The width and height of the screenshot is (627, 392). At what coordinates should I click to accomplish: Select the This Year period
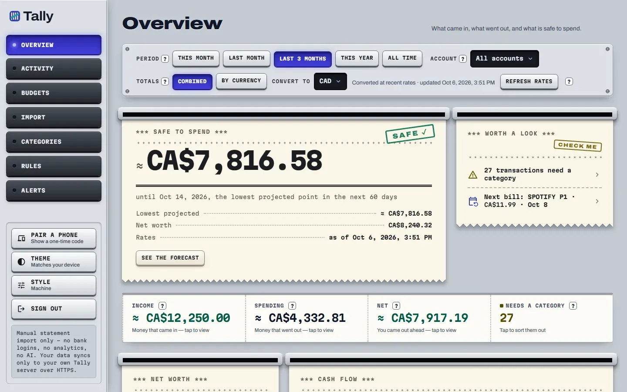[x=357, y=58]
